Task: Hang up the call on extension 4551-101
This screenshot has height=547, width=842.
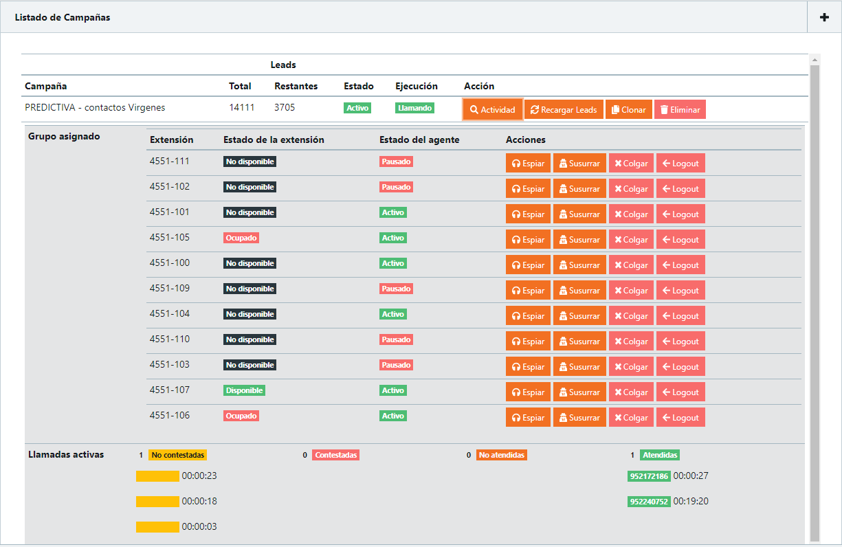Action: coord(631,214)
